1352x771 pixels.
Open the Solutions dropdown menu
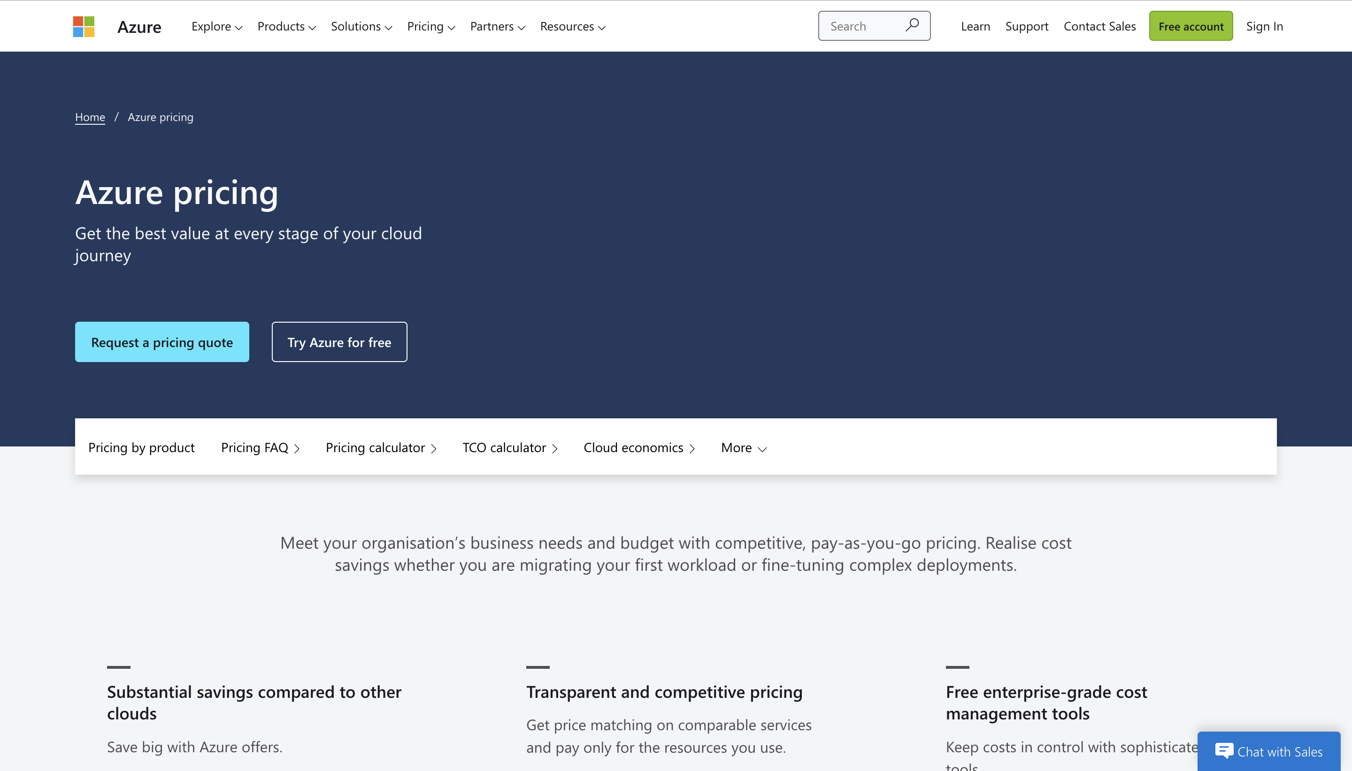360,25
